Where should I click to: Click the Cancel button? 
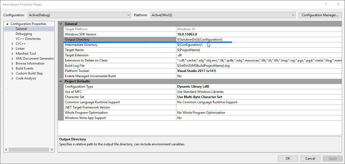(310, 158)
